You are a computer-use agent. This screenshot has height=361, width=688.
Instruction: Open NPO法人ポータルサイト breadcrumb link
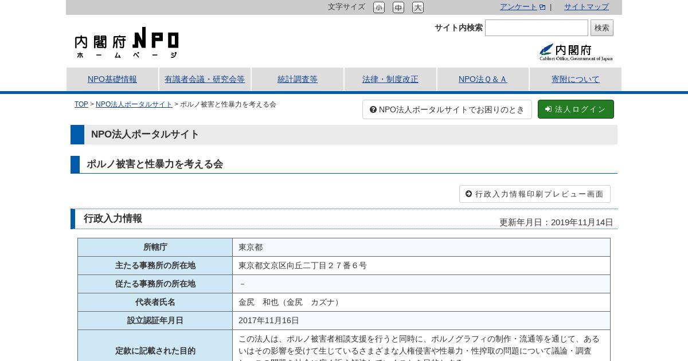tap(134, 104)
